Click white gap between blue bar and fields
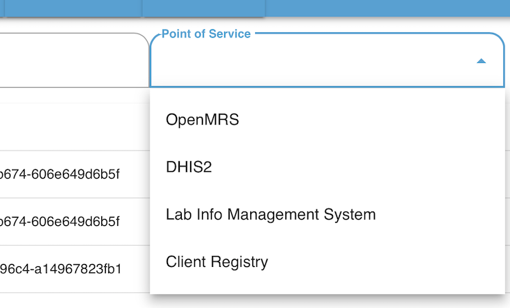Viewport: 510px width, 308px height. [255, 23]
